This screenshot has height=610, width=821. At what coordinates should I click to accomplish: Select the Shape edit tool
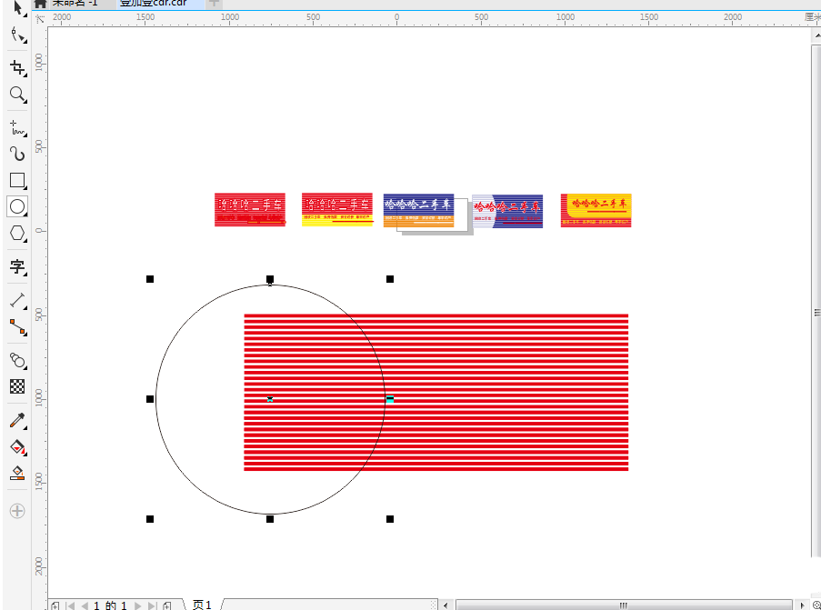(17, 35)
